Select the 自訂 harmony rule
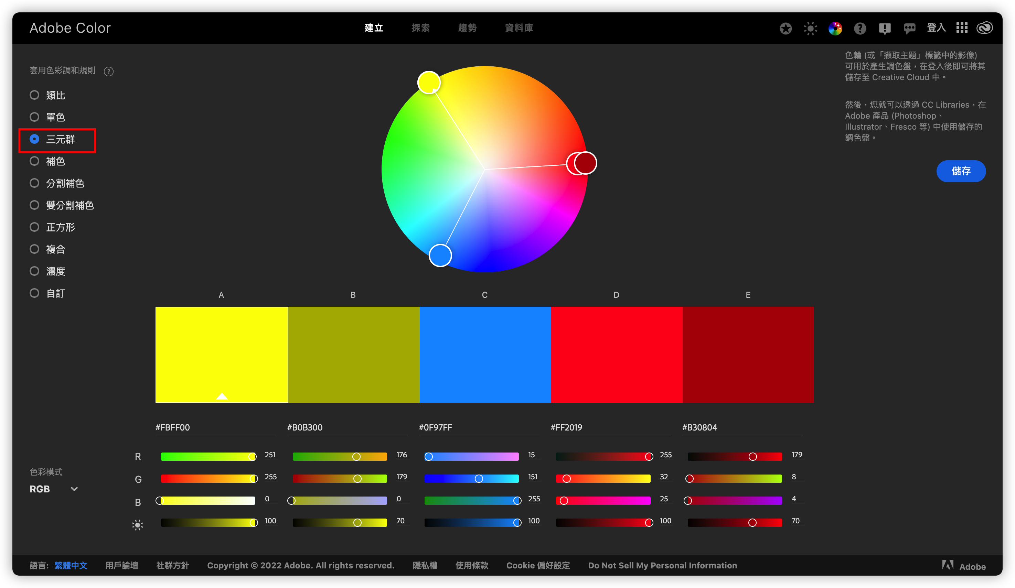 pyautogui.click(x=47, y=293)
